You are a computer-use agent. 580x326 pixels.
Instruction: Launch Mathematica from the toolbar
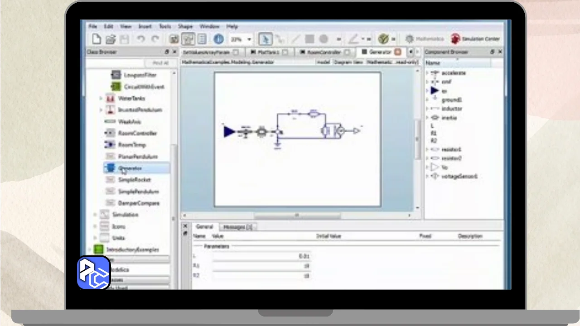click(x=425, y=39)
